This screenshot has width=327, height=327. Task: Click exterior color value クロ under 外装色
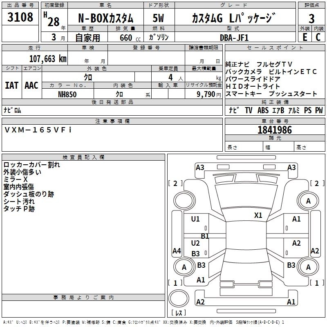point(88,77)
